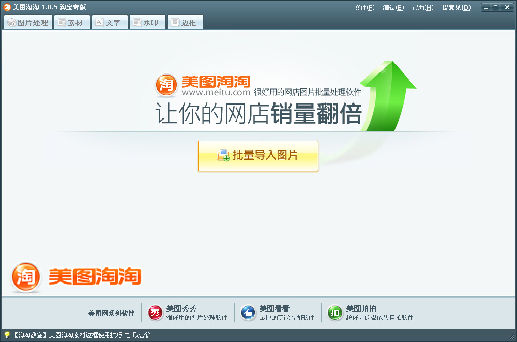The height and width of the screenshot is (342, 517).
Task: Click the green 拍 icon for 美图拍拍
Action: (x=335, y=313)
